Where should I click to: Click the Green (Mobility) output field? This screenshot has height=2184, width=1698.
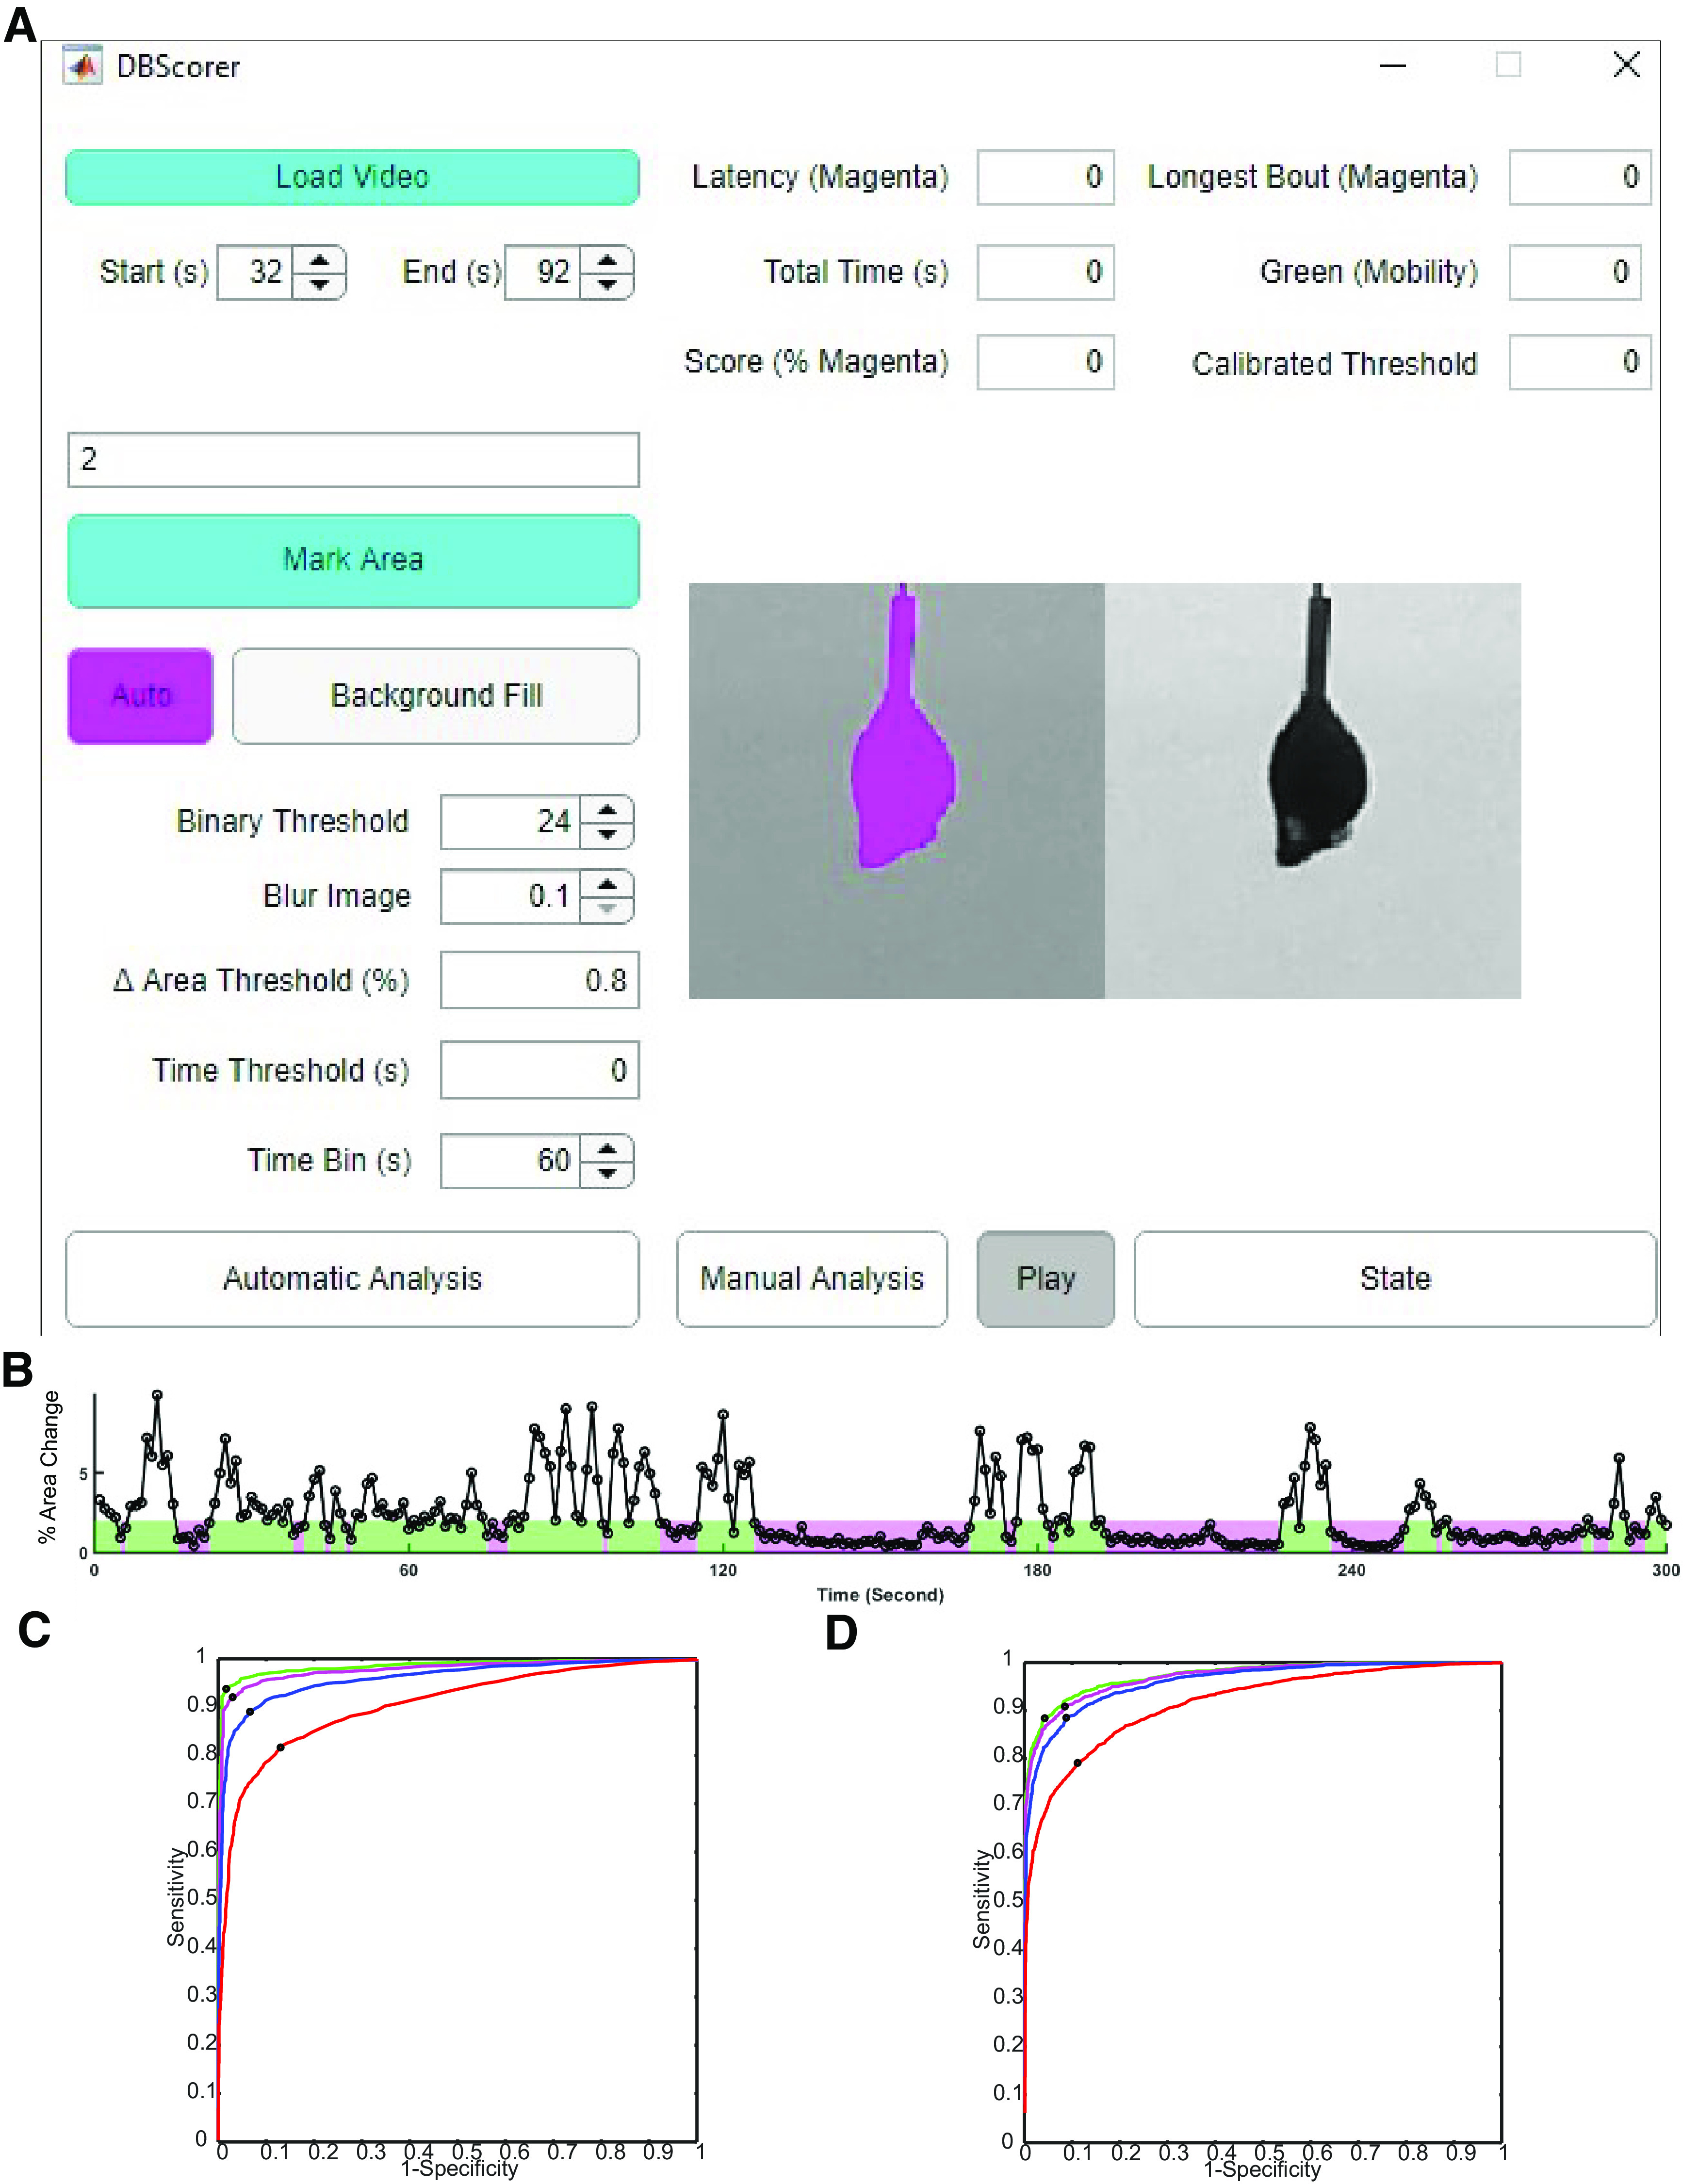pyautogui.click(x=1575, y=272)
